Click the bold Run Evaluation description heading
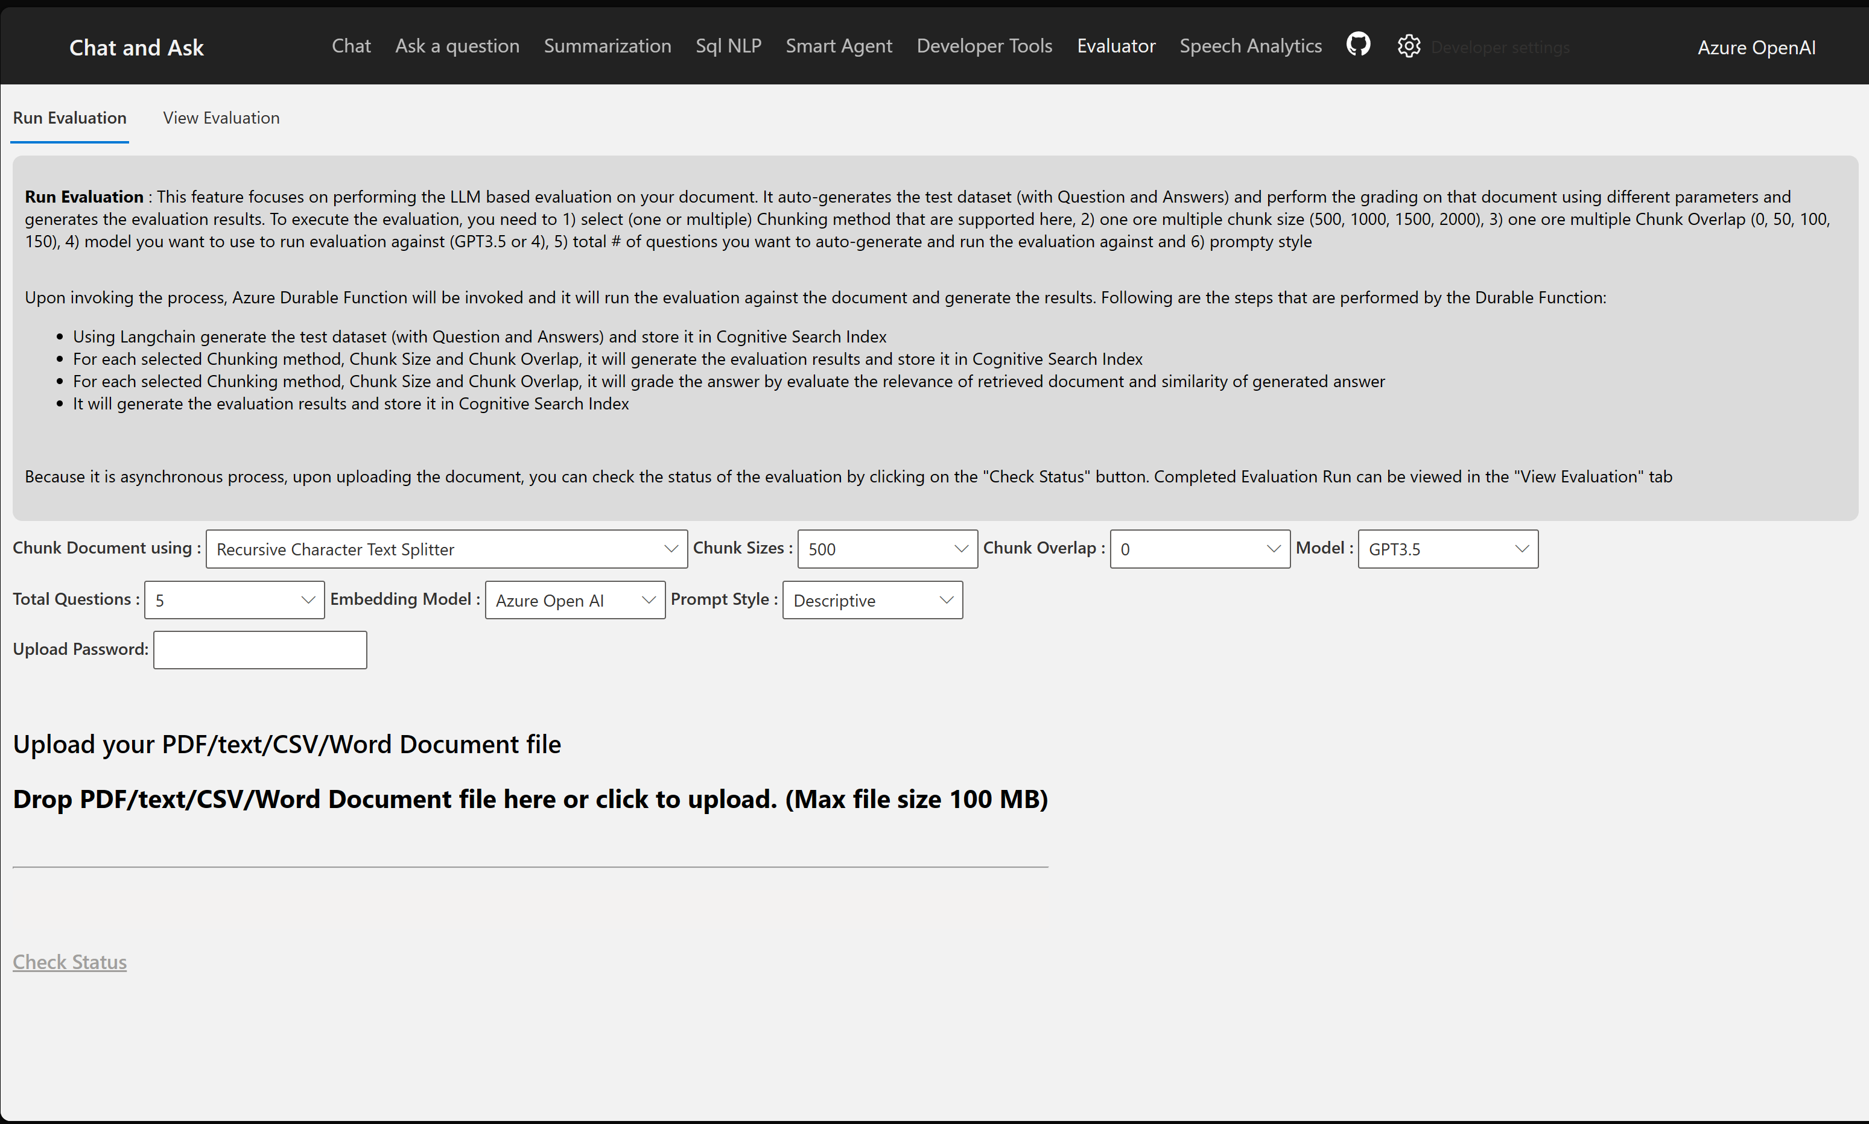Screen dimensions: 1869x1124 tap(84, 197)
